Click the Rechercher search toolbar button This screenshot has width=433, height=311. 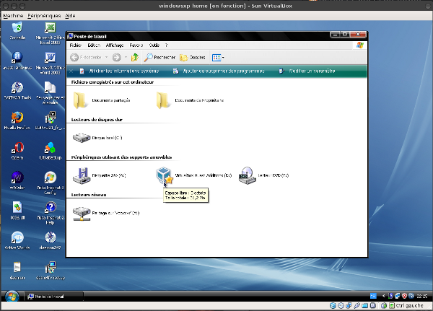pos(159,58)
